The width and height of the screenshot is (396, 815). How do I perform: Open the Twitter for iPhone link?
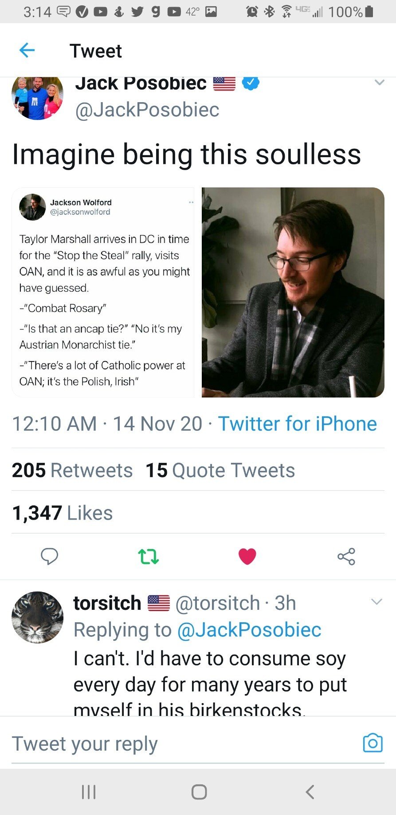[x=297, y=424]
